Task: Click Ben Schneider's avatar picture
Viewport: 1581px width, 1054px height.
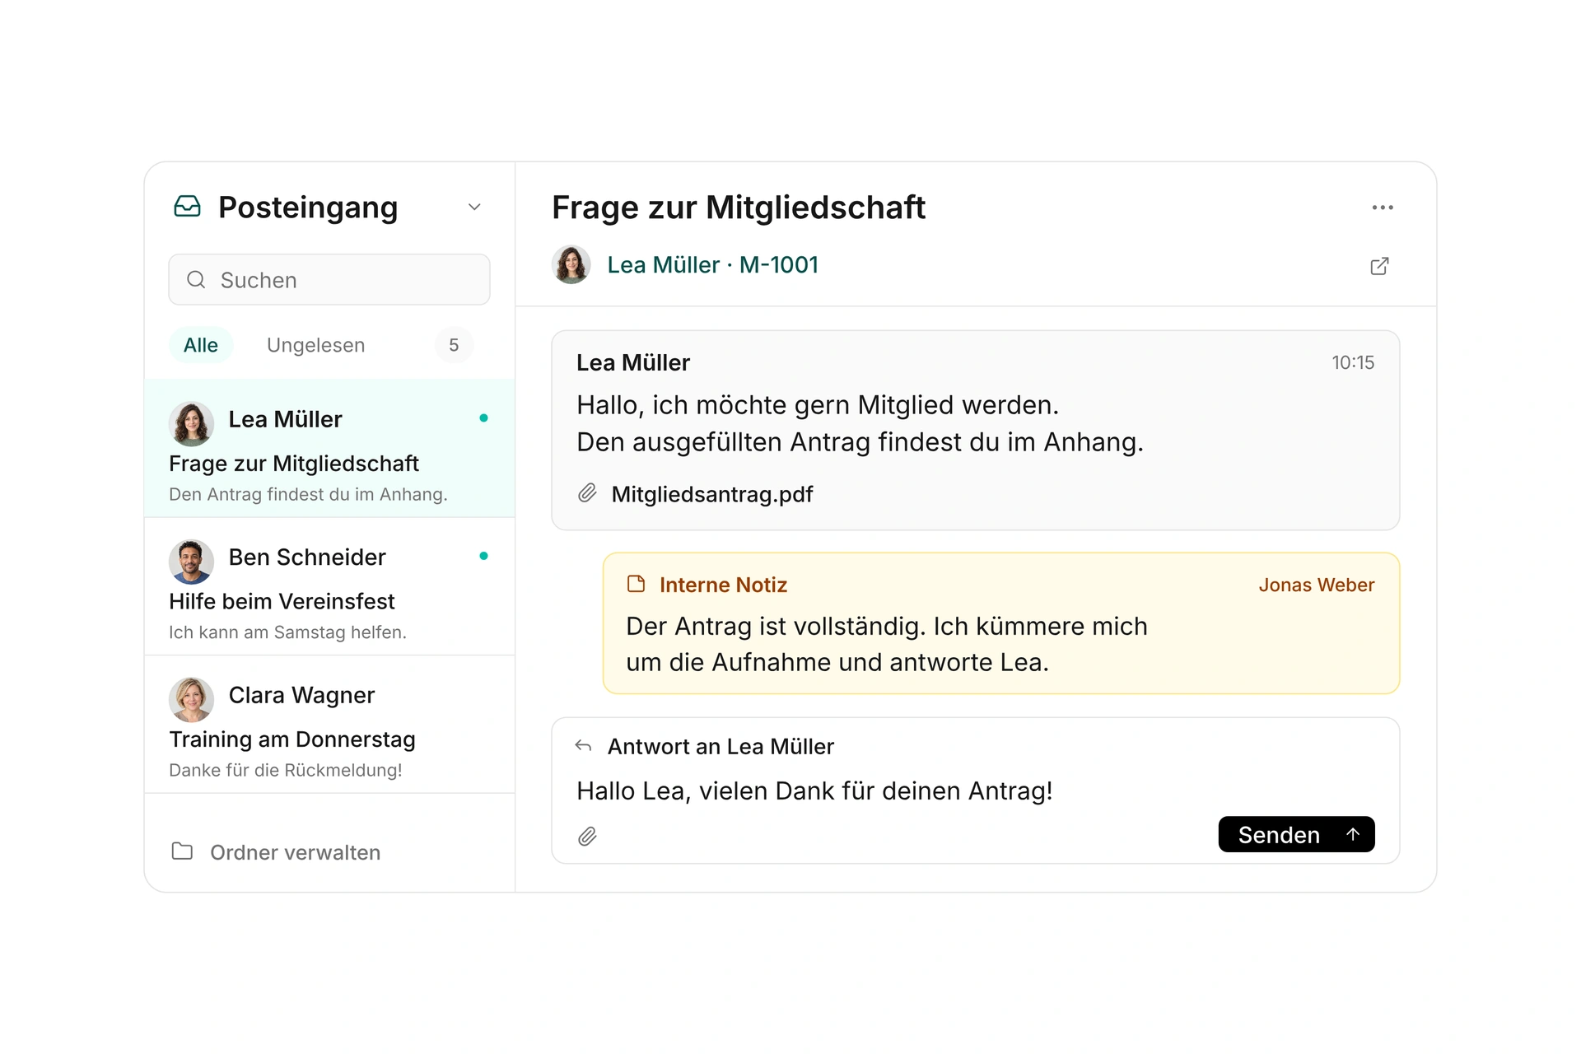Action: coord(191,562)
